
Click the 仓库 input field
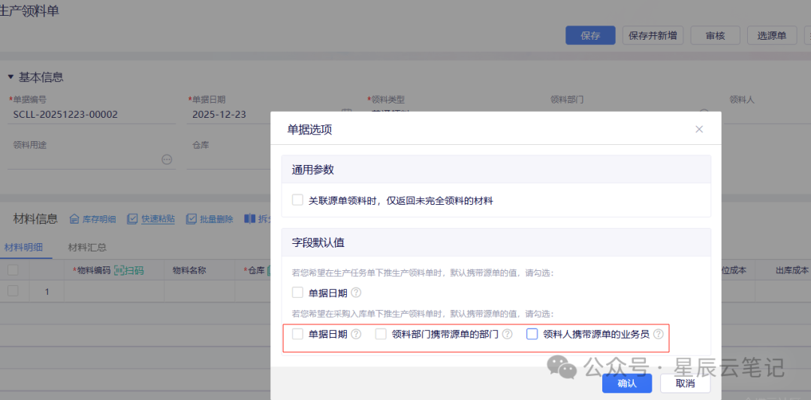click(x=228, y=160)
